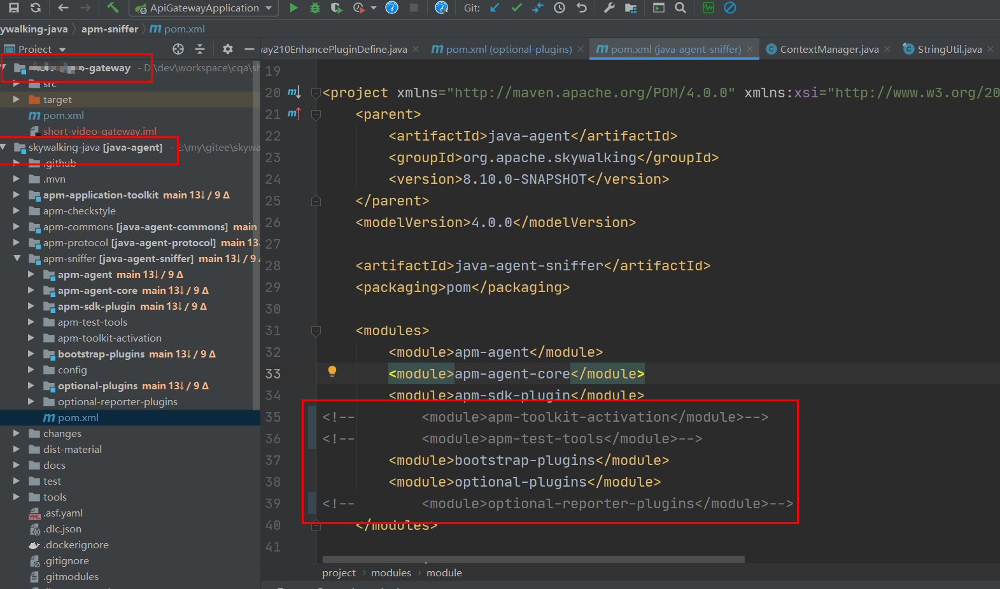Run with coverage shield icon
Image resolution: width=1000 pixels, height=589 pixels.
tap(336, 8)
